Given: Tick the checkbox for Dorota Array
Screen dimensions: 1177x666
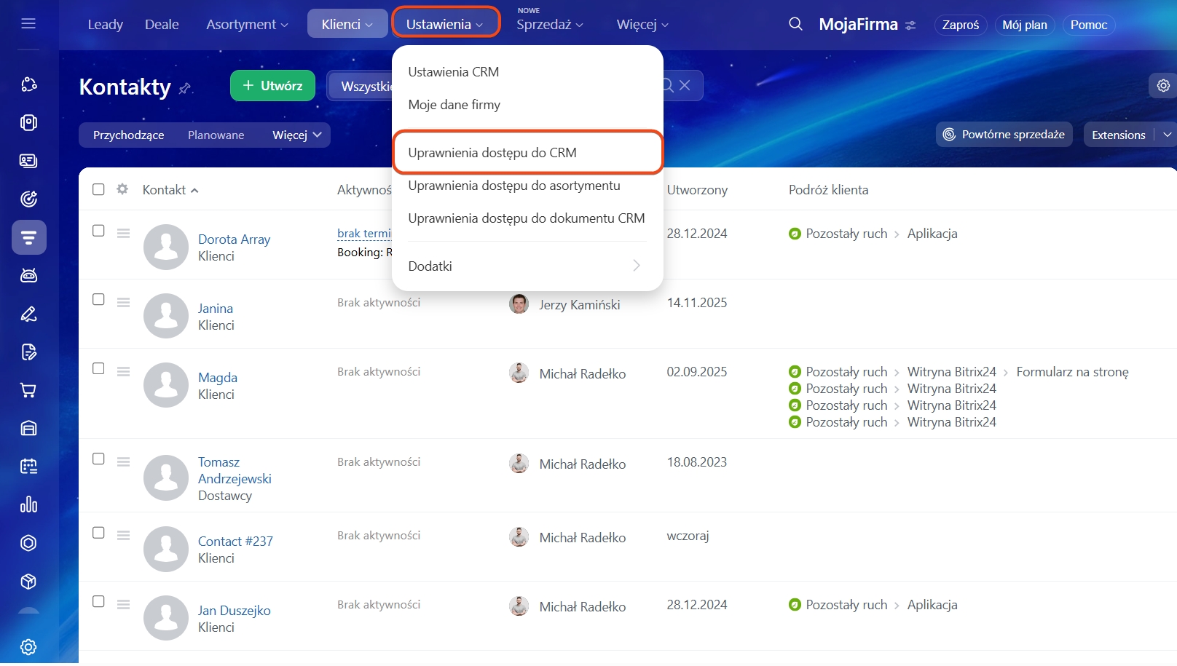Looking at the screenshot, I should pos(98,231).
